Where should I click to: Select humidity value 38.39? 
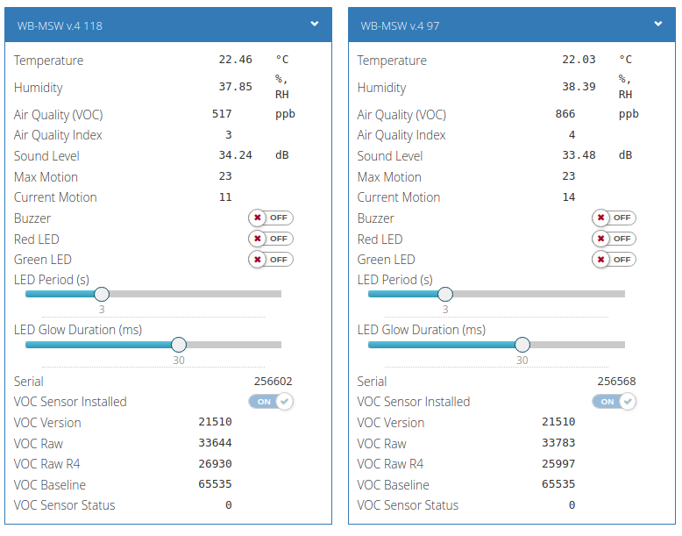(x=579, y=87)
